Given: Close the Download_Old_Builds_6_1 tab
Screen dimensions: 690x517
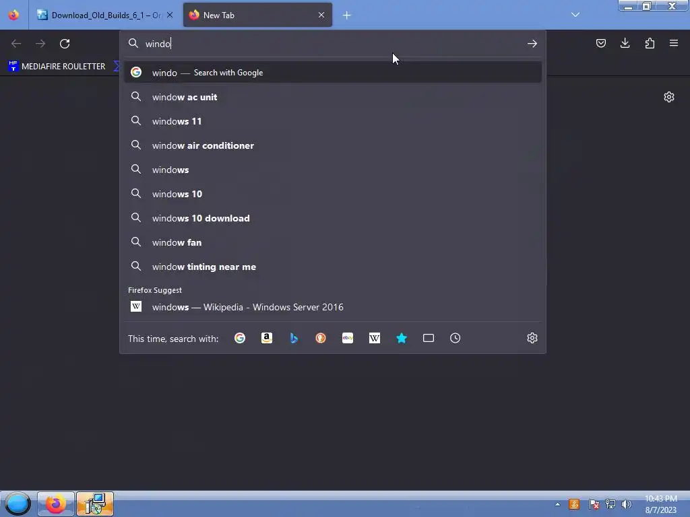Looking at the screenshot, I should 170,15.
